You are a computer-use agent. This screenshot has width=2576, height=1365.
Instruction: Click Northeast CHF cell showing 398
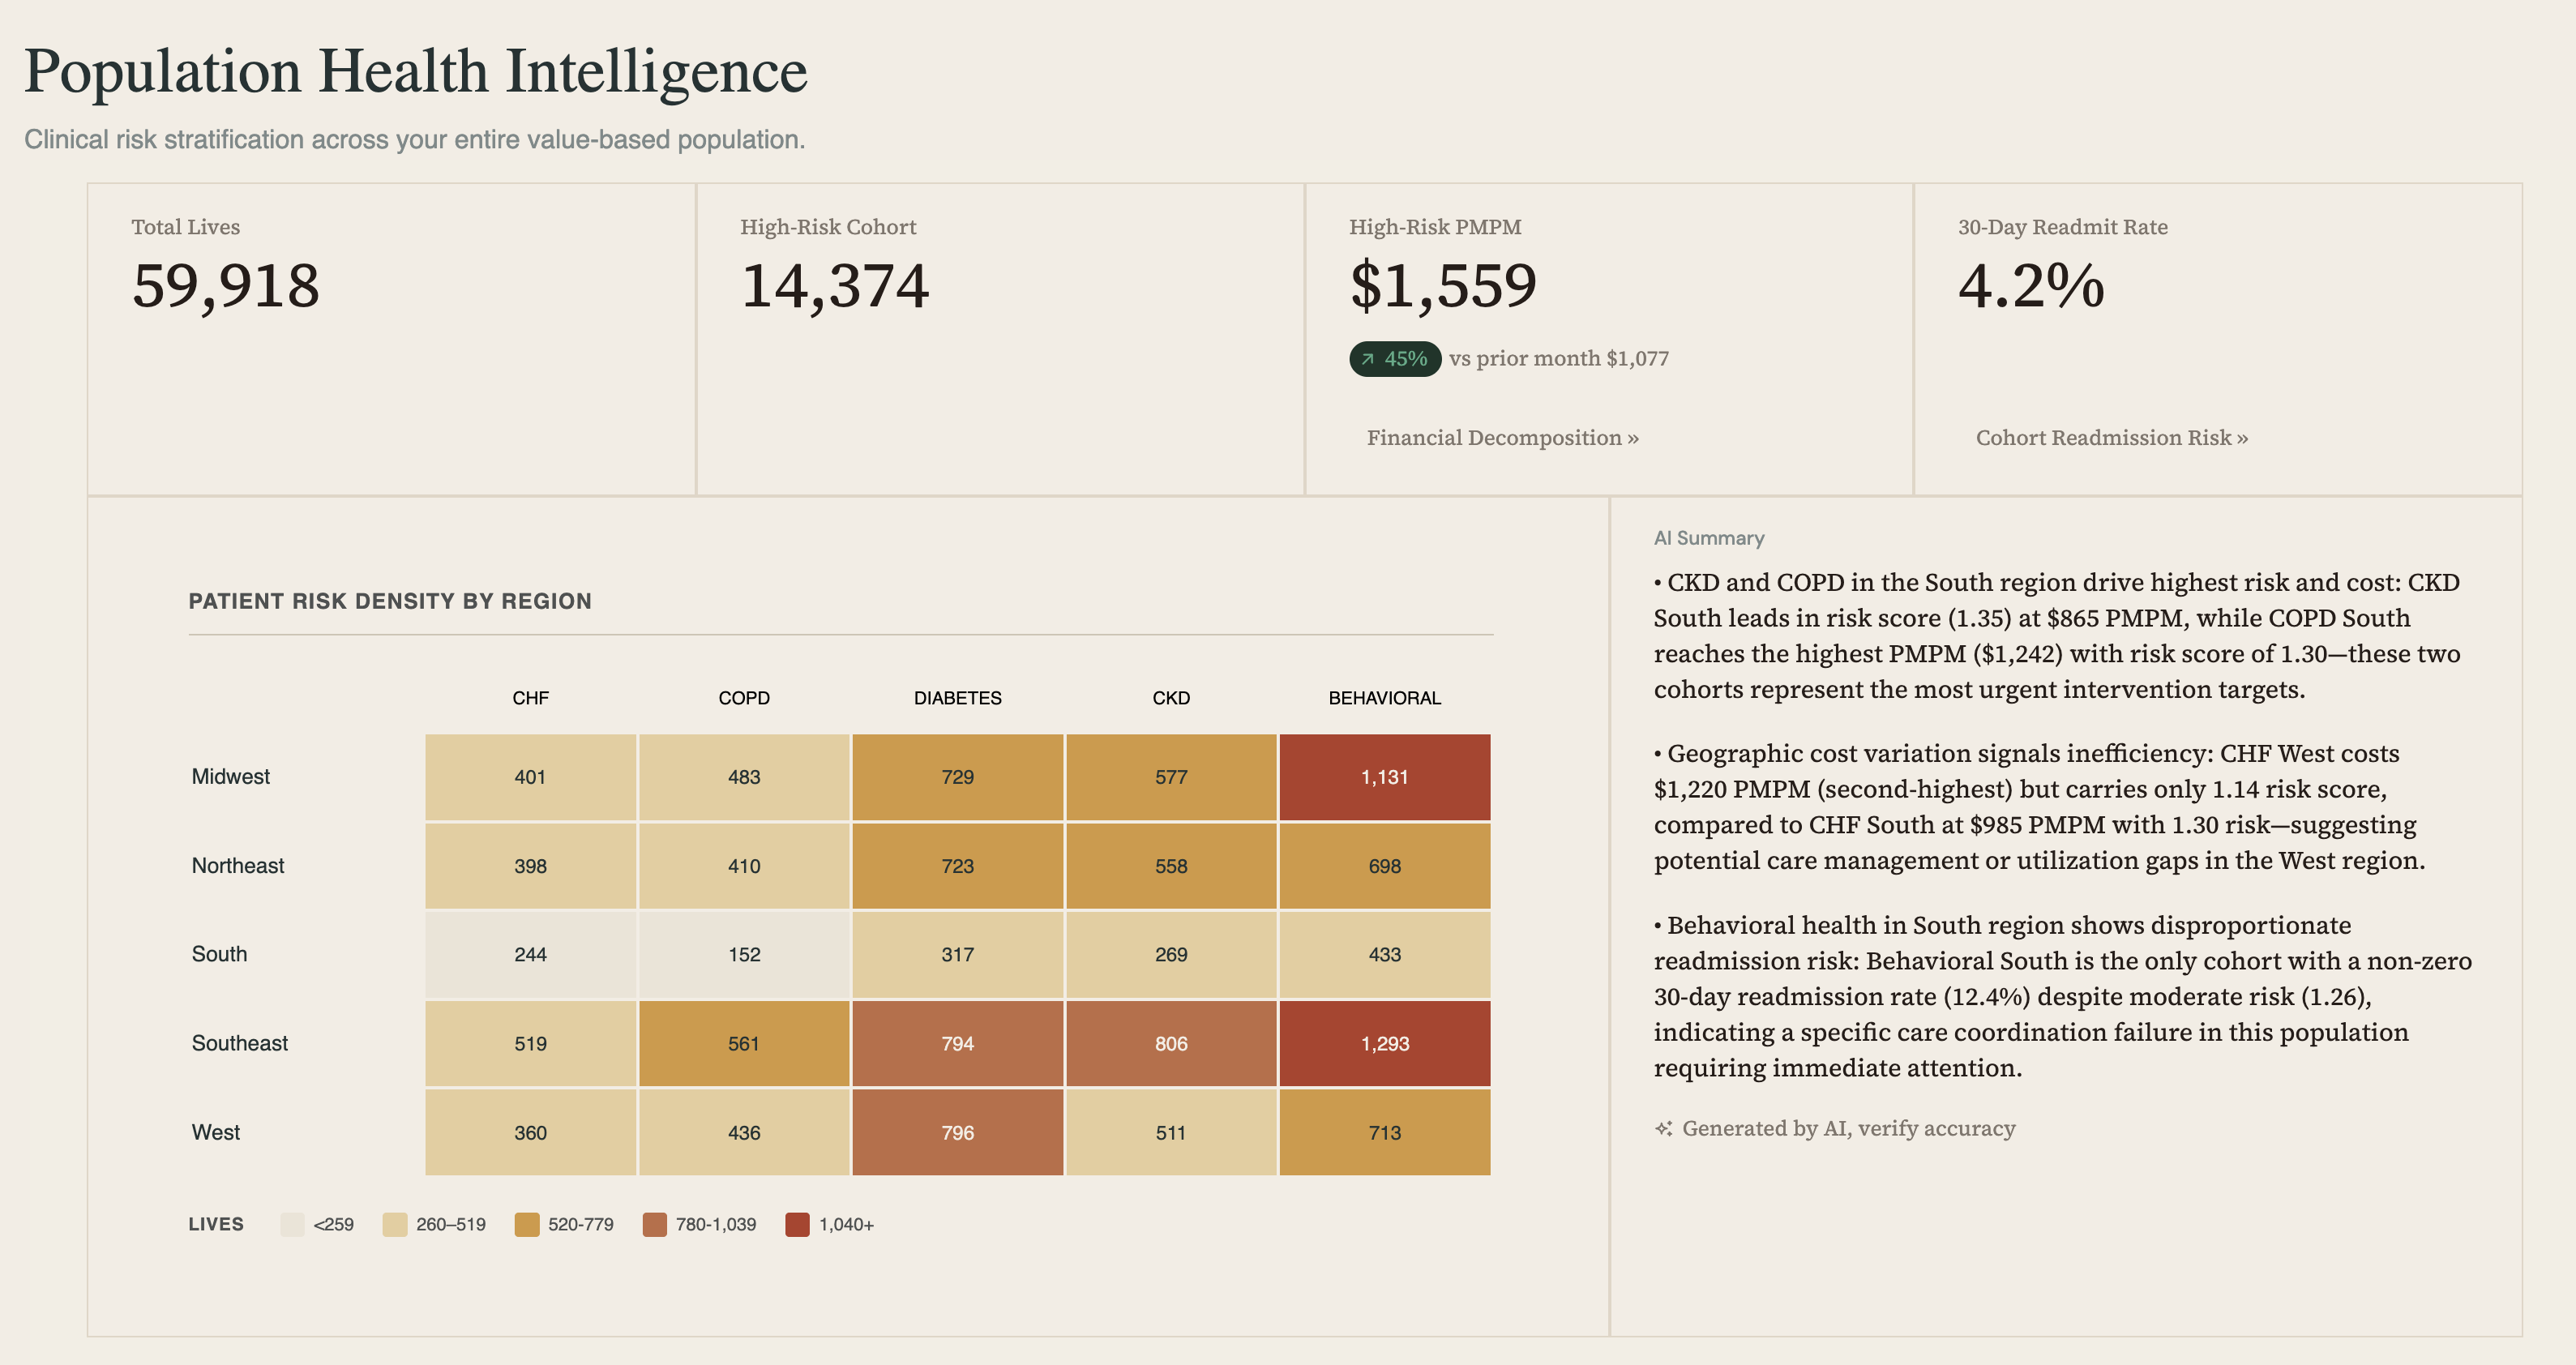click(x=531, y=866)
